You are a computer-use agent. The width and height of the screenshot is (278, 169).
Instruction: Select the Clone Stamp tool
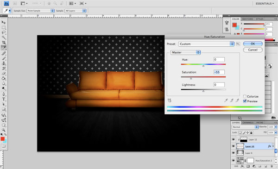[4, 63]
